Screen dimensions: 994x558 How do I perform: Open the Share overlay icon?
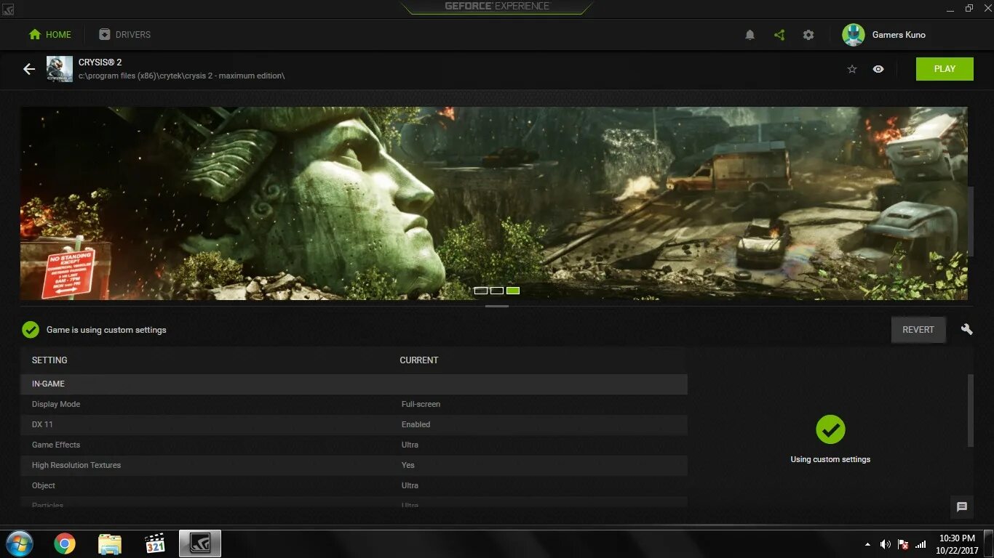(x=779, y=35)
